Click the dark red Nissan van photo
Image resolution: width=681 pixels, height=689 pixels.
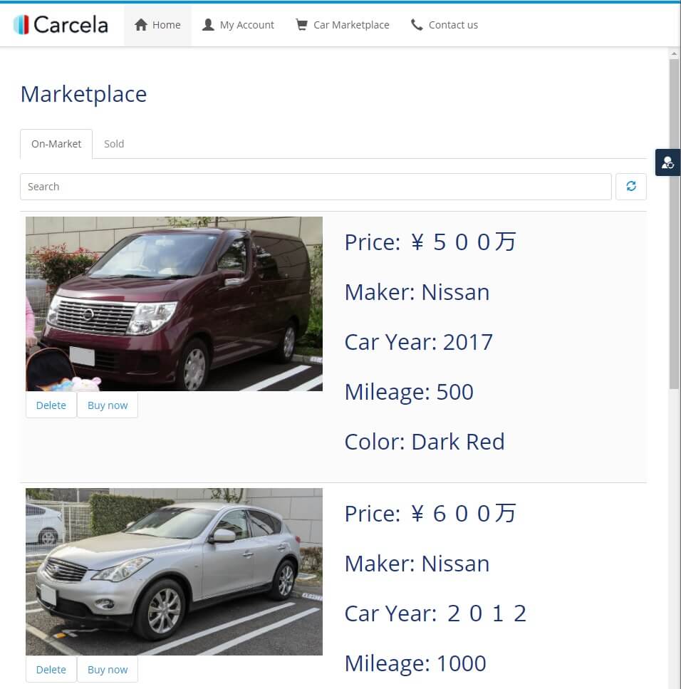click(x=174, y=304)
